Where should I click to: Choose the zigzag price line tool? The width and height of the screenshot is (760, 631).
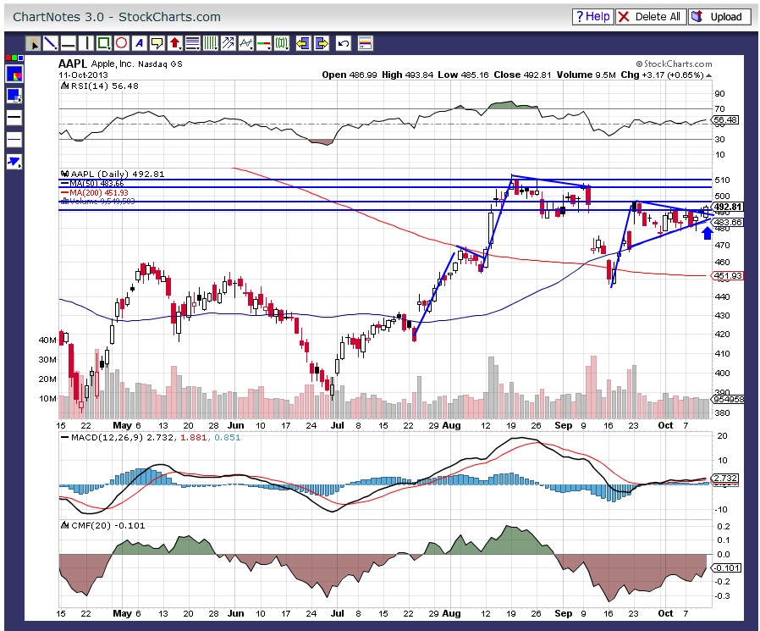click(245, 44)
